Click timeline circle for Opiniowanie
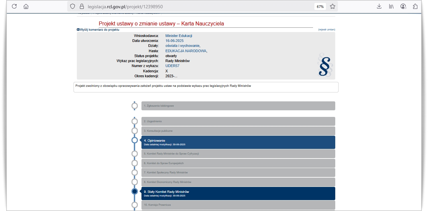 click(x=134, y=140)
